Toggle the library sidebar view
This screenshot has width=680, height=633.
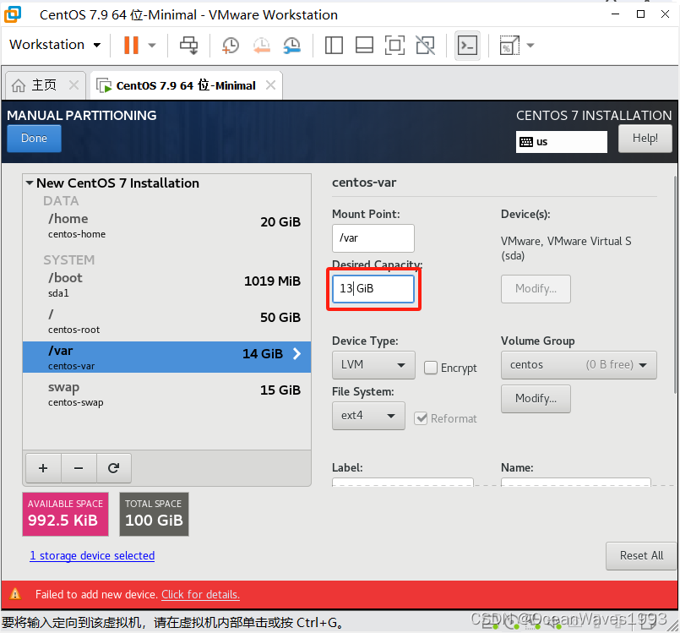coord(334,45)
